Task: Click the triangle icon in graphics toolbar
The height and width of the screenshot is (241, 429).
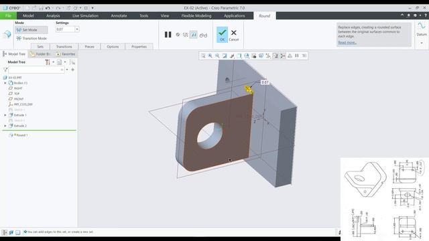Action: (290, 56)
